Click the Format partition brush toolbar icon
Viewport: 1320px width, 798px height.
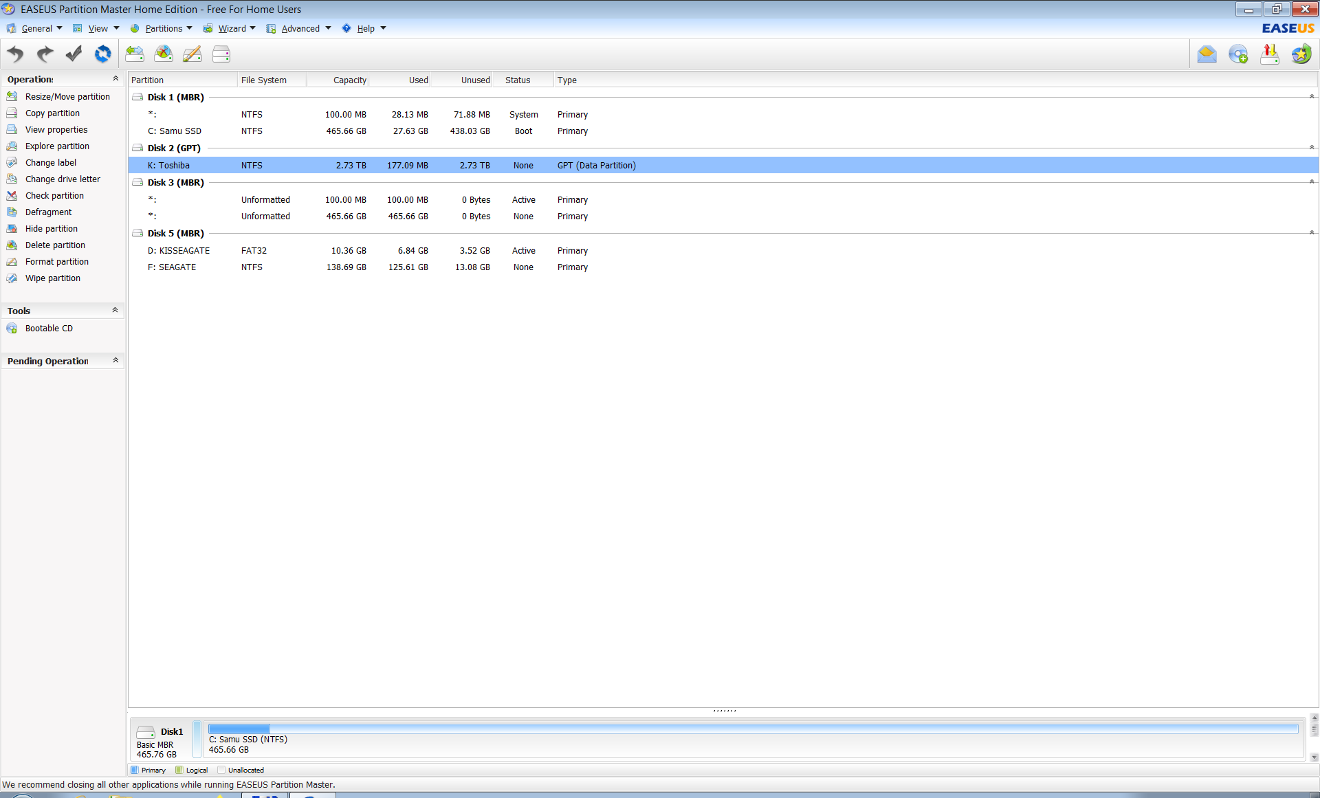point(192,54)
